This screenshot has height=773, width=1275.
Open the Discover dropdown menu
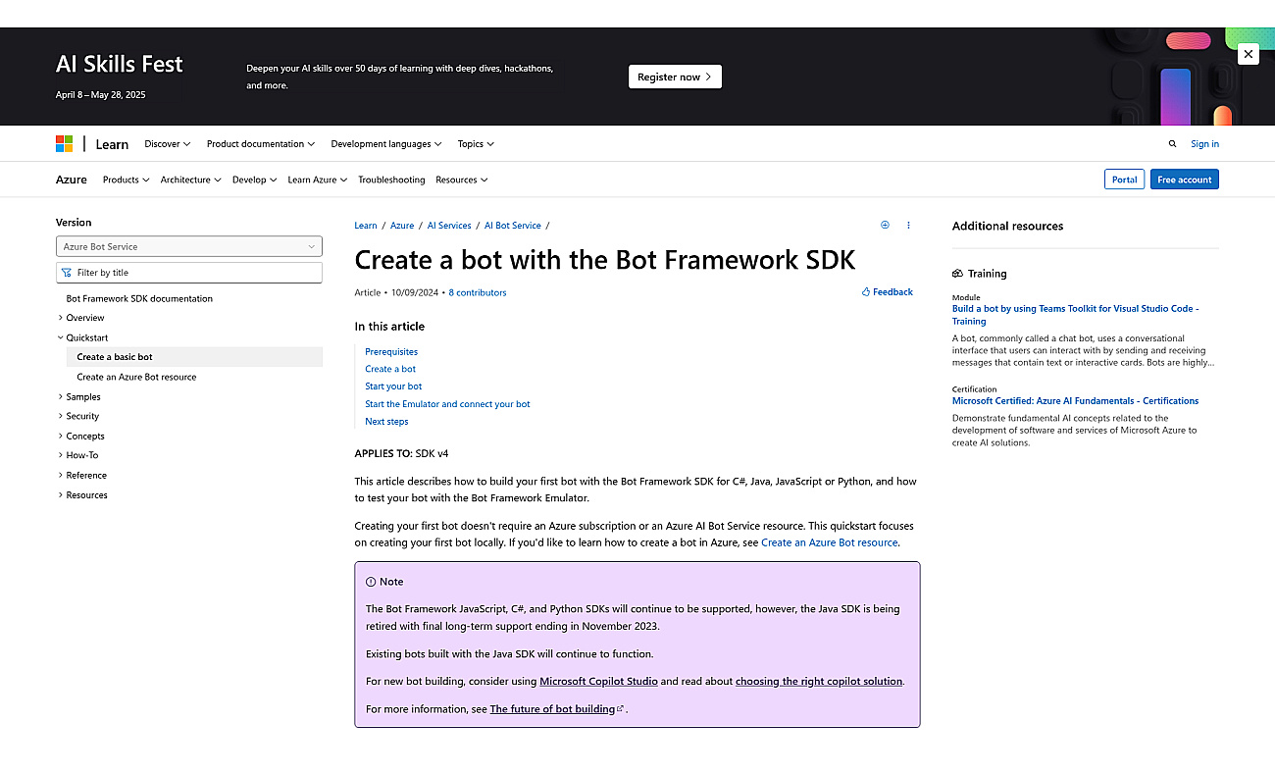[x=168, y=144]
